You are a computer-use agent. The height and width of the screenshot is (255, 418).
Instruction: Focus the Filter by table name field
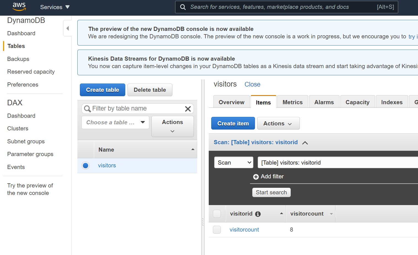coord(138,109)
